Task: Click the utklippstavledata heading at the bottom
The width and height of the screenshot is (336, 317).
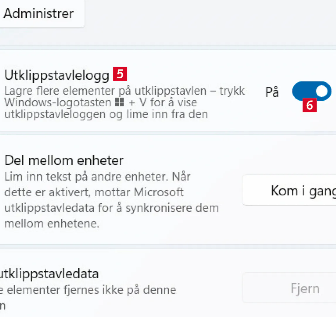Action: (49, 274)
